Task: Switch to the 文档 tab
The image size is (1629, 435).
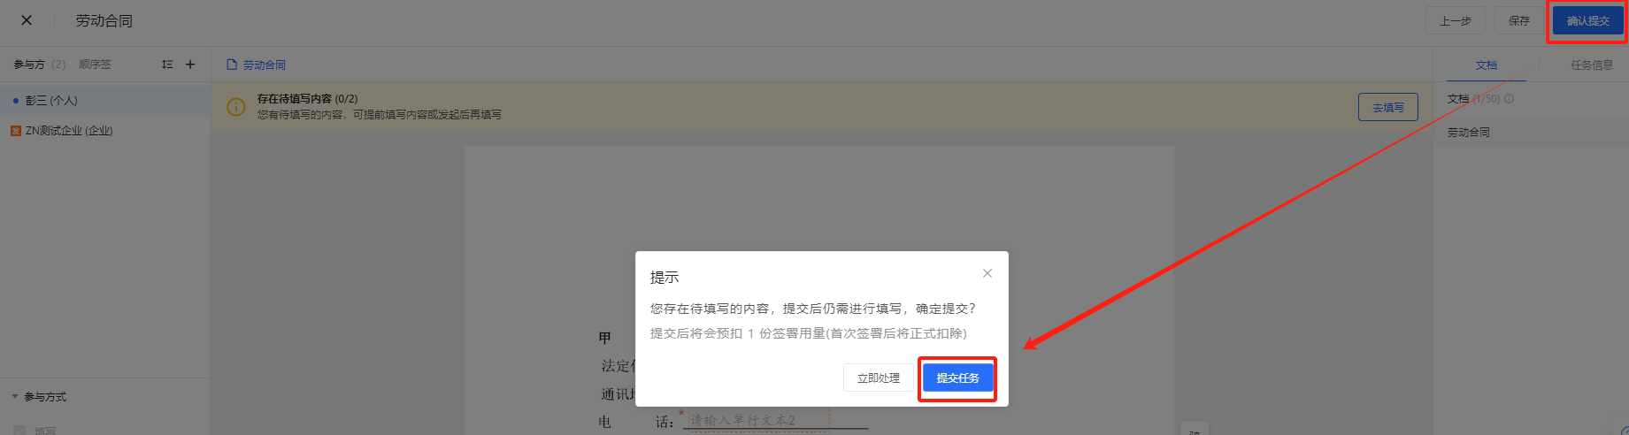Action: click(x=1487, y=65)
